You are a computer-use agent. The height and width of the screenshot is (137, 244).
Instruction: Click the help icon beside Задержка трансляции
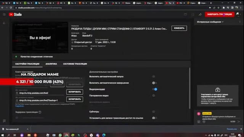tap(40, 112)
